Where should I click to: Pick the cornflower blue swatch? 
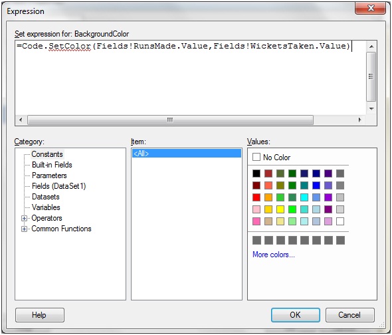tap(316, 197)
